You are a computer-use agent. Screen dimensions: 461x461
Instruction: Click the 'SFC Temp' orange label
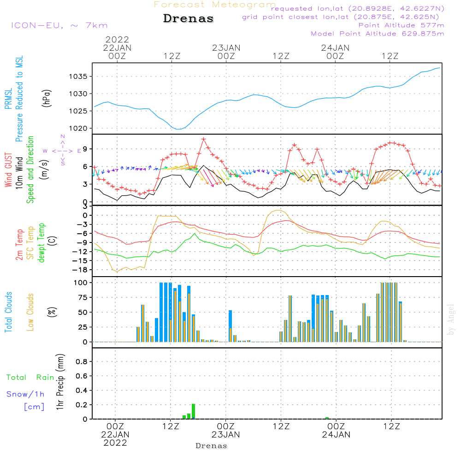[x=30, y=243]
